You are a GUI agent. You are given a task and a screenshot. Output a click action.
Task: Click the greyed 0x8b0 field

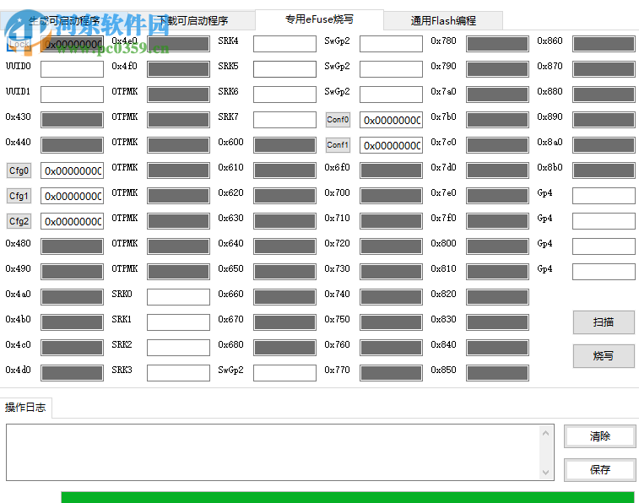[604, 170]
